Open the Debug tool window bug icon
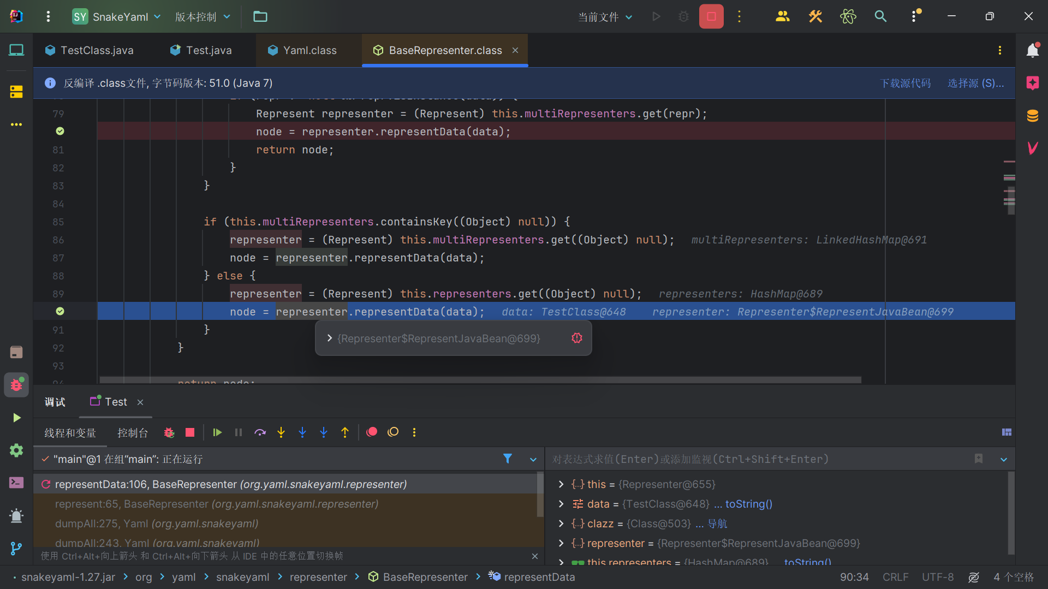The width and height of the screenshot is (1048, 589). pos(16,385)
